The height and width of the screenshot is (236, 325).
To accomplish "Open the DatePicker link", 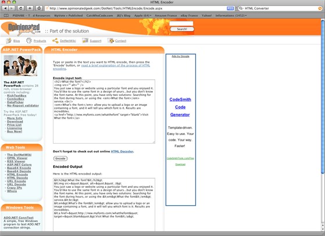I will (x=15, y=102).
